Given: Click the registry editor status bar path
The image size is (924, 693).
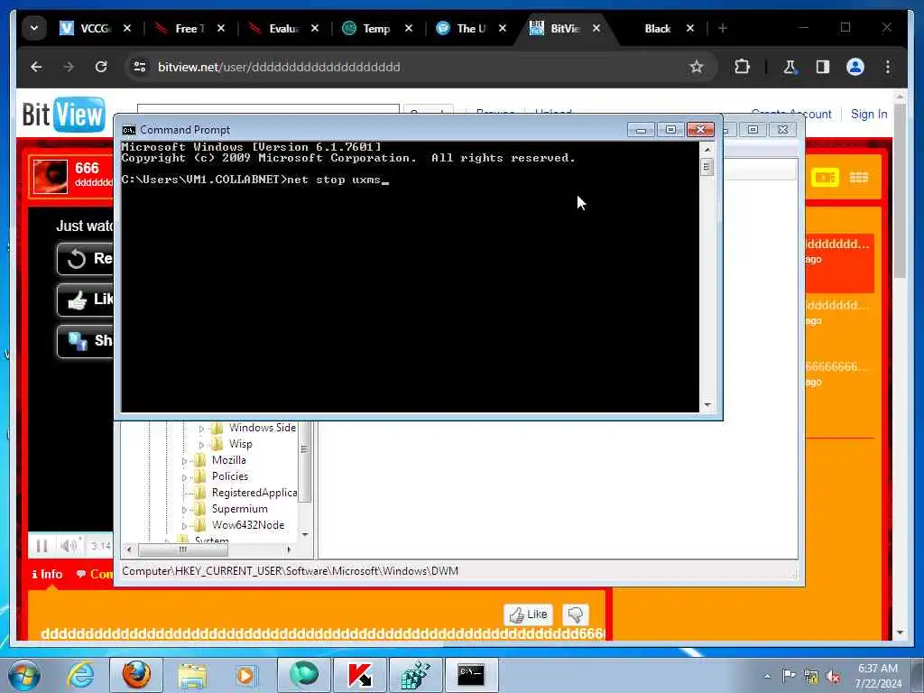Looking at the screenshot, I should pos(290,571).
